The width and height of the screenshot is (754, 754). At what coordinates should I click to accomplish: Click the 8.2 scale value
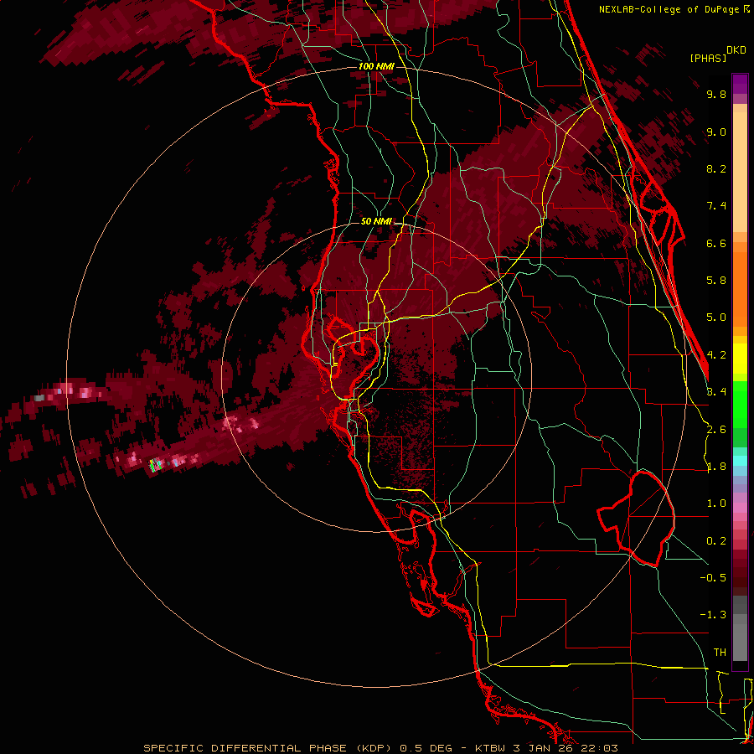coord(716,168)
